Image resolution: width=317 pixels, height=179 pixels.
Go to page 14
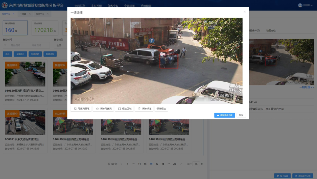point(139,164)
